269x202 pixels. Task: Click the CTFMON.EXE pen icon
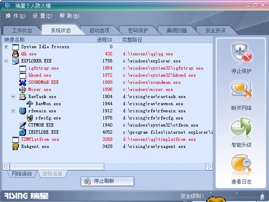point(23,125)
